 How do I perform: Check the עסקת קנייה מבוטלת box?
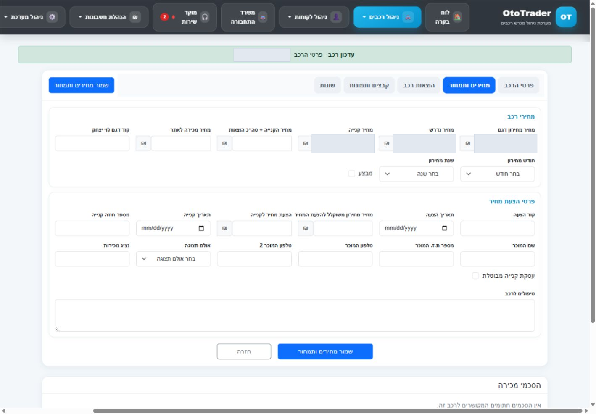(x=475, y=276)
